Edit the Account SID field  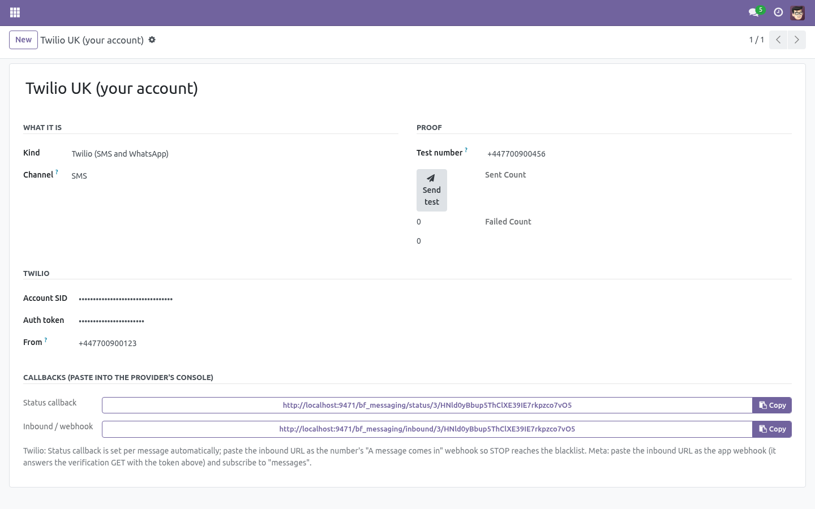tap(435, 299)
